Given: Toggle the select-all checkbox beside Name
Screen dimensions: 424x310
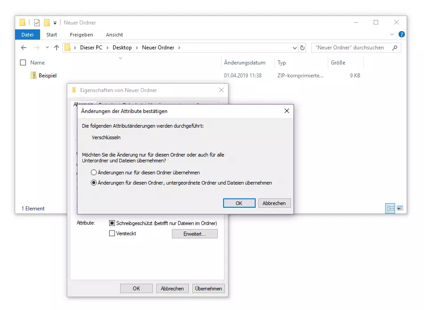Looking at the screenshot, I should [x=23, y=63].
